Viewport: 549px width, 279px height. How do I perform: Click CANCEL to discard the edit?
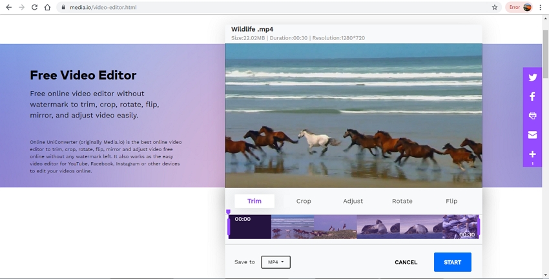pyautogui.click(x=406, y=262)
